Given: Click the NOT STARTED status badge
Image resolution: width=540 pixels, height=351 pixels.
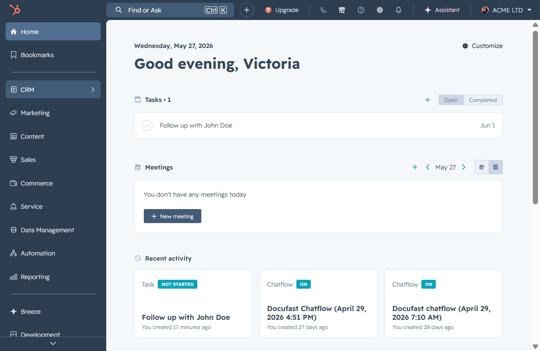Looking at the screenshot, I should (177, 284).
